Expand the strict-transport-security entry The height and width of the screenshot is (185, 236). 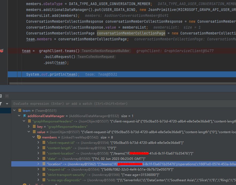coord(38,175)
